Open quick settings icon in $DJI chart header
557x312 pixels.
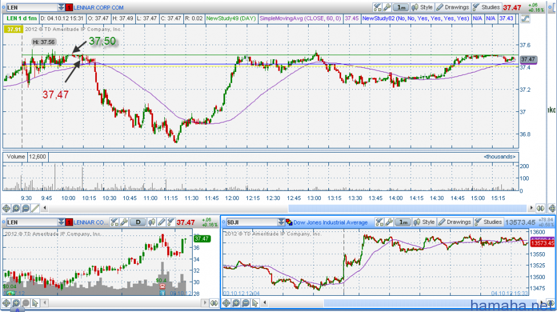point(379,222)
